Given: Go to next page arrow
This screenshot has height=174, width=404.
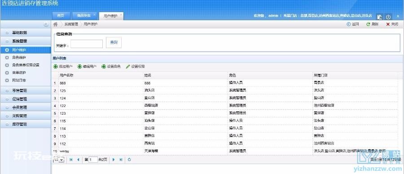Looking at the screenshot, I should click(114, 160).
